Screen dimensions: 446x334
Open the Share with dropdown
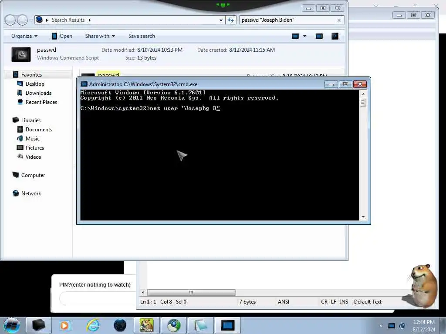click(x=100, y=36)
